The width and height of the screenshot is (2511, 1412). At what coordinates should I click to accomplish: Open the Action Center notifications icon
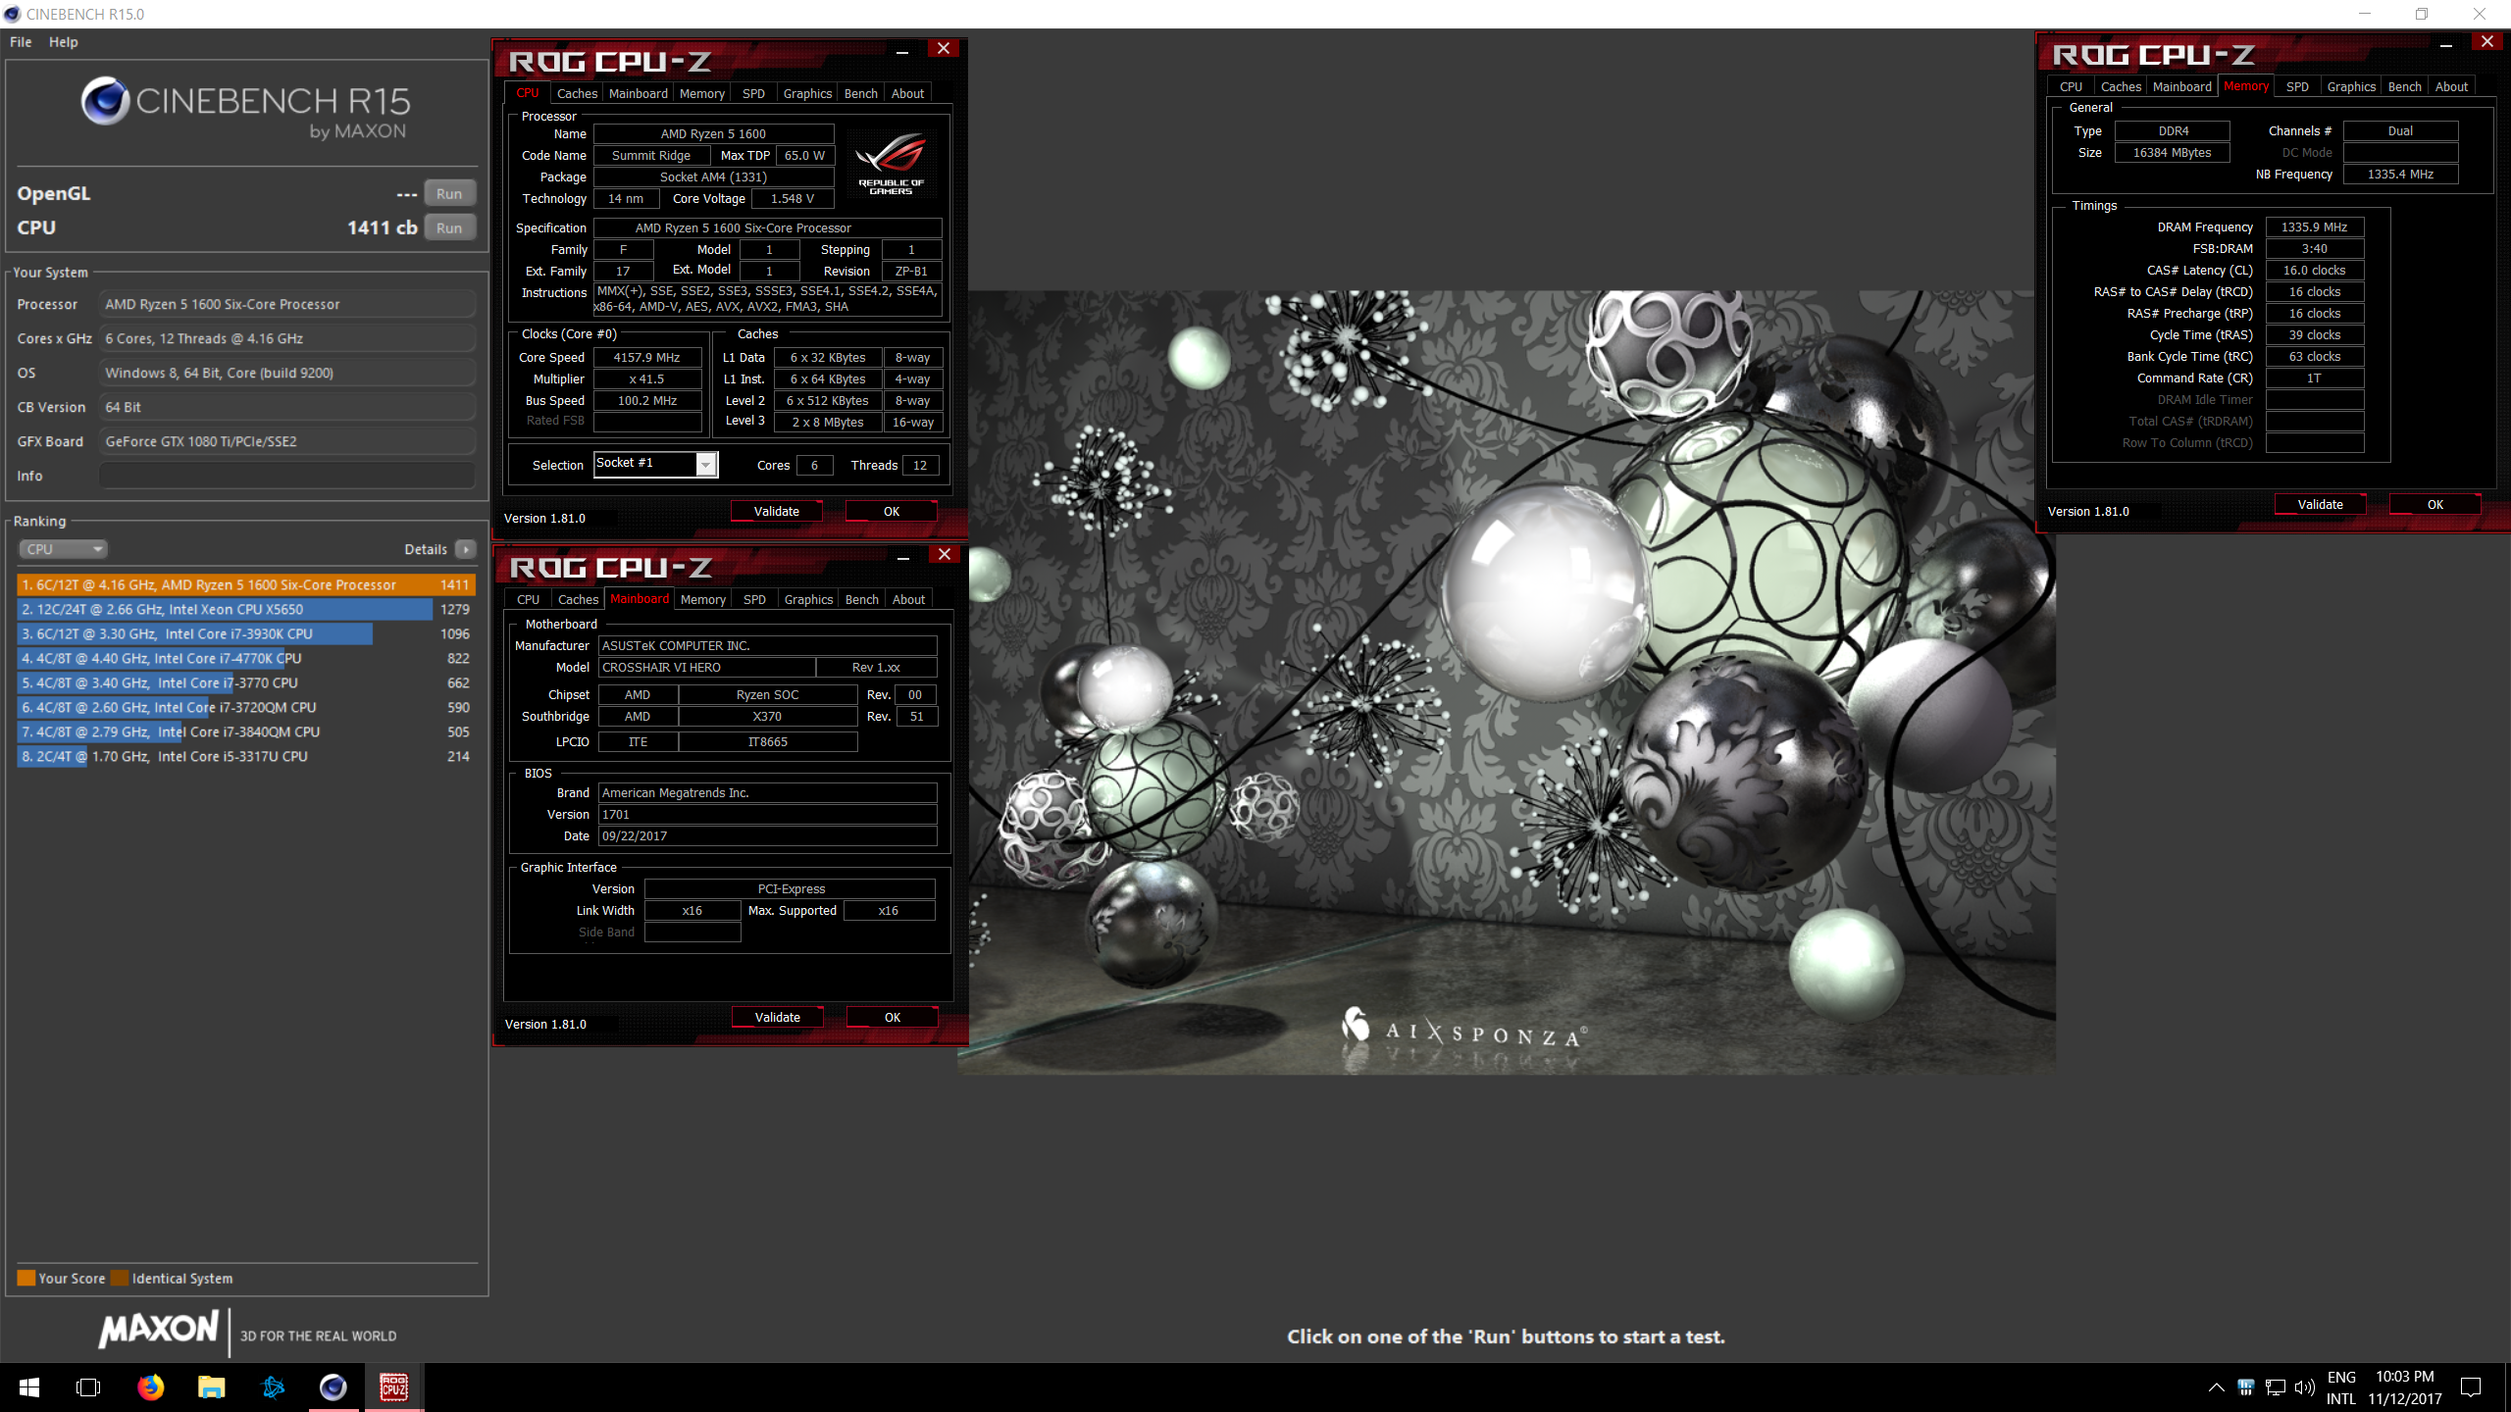coord(2472,1387)
